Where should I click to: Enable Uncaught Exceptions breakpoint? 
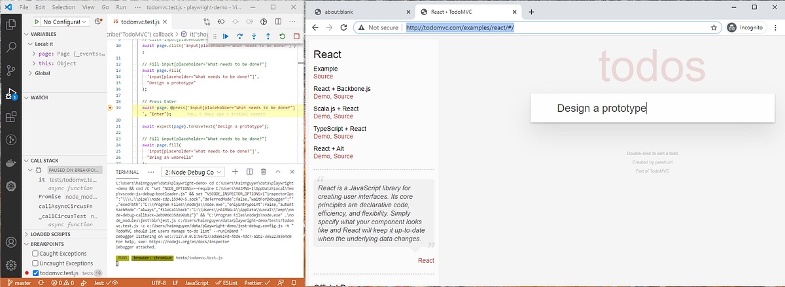35,263
